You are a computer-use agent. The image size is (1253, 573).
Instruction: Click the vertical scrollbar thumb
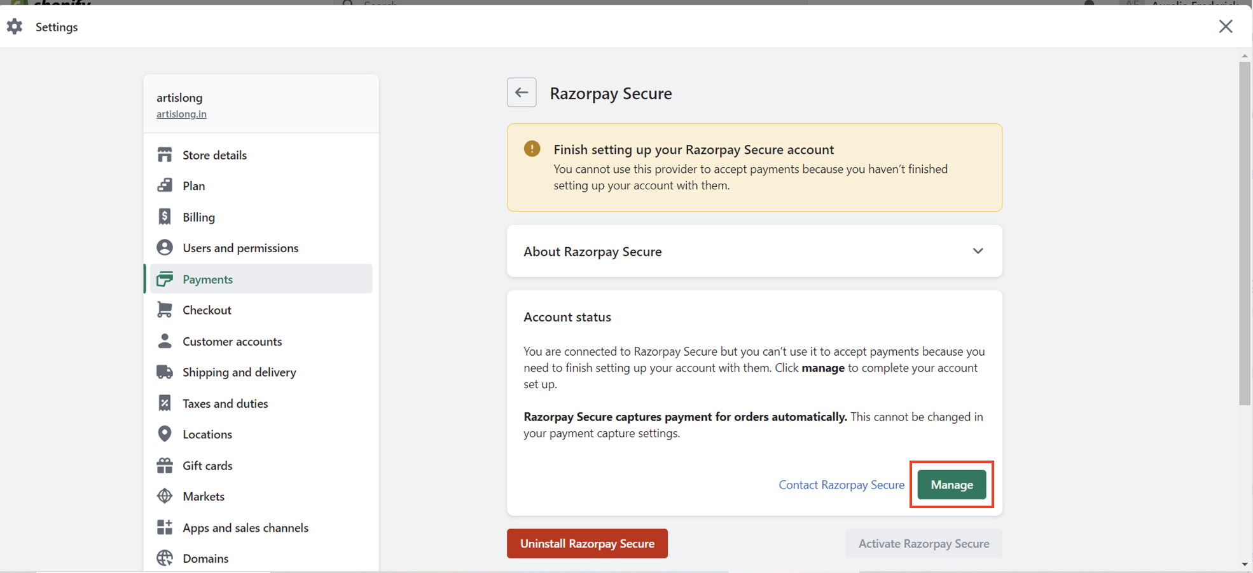[1245, 233]
